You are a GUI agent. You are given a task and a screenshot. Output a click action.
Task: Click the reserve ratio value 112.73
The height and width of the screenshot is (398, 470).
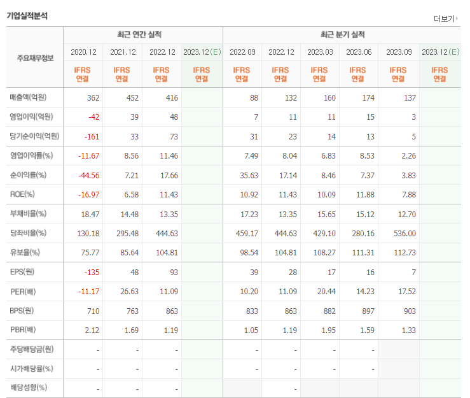[404, 253]
